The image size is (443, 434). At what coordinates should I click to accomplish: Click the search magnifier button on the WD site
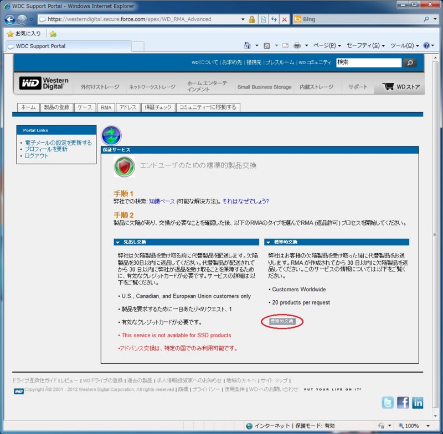[409, 62]
